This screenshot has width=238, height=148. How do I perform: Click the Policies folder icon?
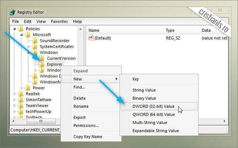click(x=21, y=29)
